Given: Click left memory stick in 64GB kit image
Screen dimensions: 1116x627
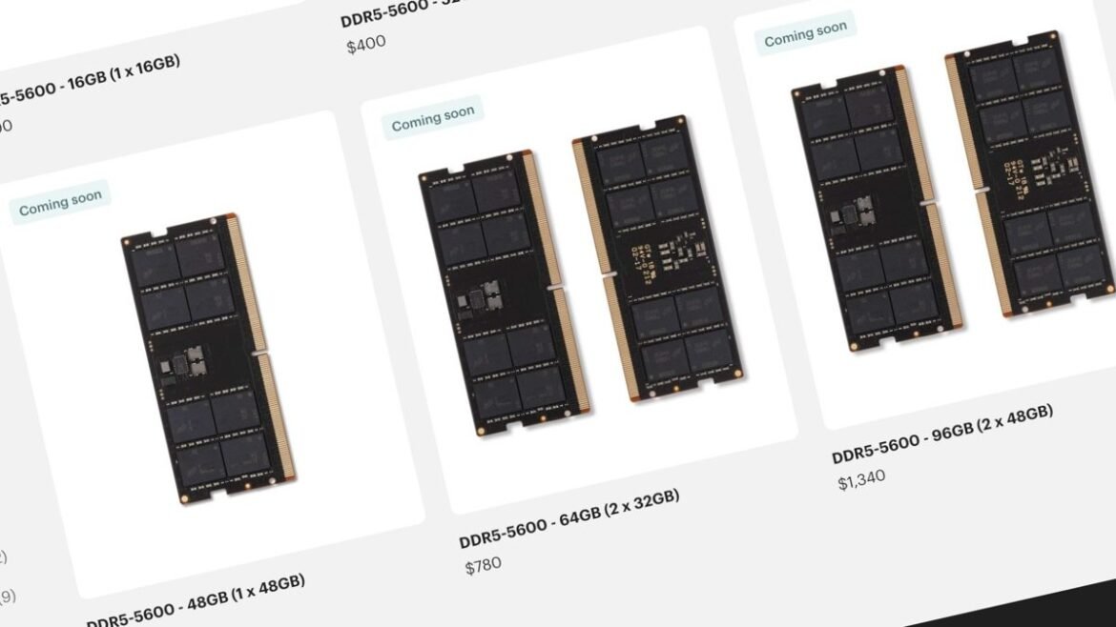Looking at the screenshot, I should coord(504,293).
